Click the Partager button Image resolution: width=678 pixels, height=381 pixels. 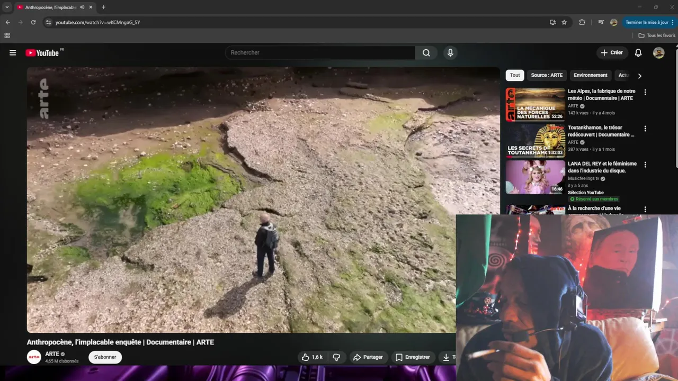[368, 357]
